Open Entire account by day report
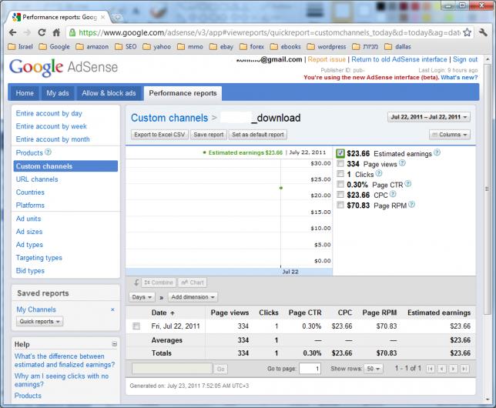The height and width of the screenshot is (408, 496). click(x=49, y=113)
